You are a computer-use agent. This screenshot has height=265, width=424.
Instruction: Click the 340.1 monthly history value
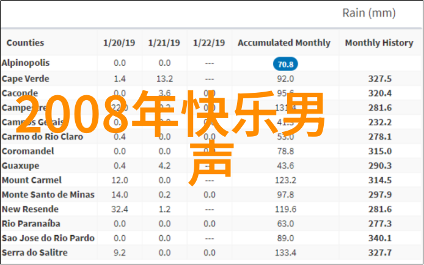click(x=379, y=238)
